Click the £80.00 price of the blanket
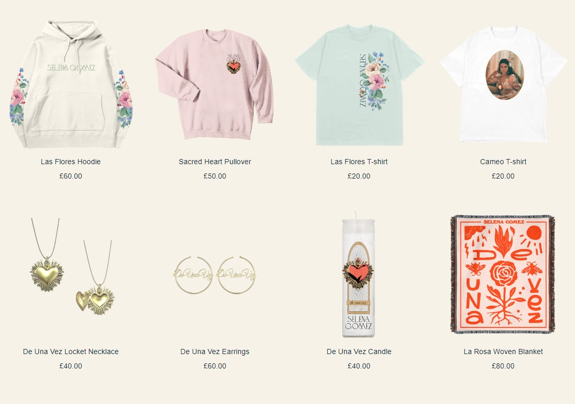Viewport: 575px width, 404px height. click(x=503, y=366)
